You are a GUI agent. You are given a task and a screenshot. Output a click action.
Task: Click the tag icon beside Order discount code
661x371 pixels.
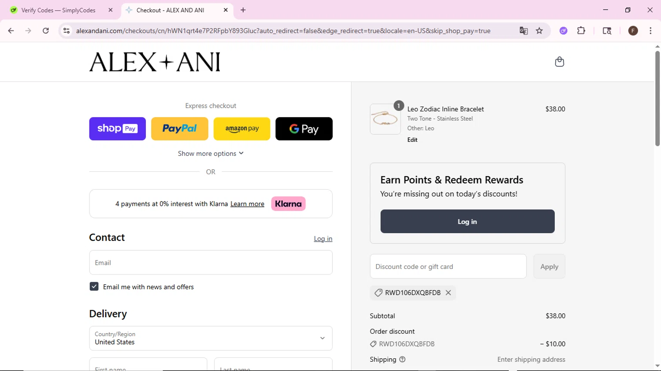click(x=373, y=344)
